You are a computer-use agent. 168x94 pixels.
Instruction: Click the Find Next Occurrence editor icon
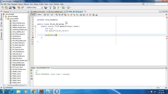click(x=62, y=15)
